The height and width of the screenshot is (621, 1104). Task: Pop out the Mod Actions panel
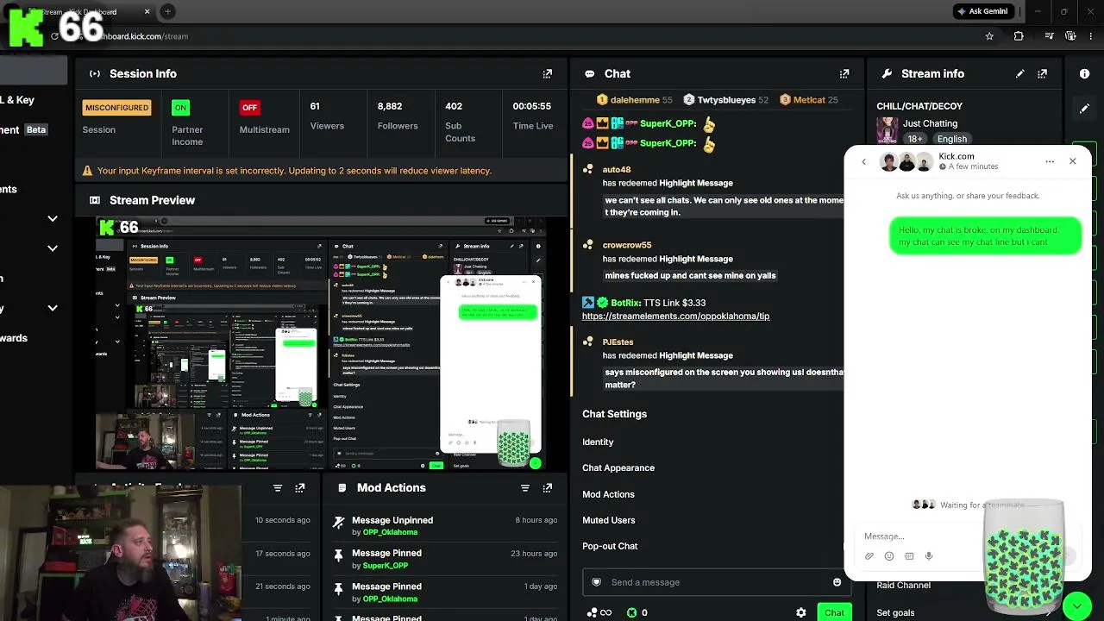click(548, 488)
